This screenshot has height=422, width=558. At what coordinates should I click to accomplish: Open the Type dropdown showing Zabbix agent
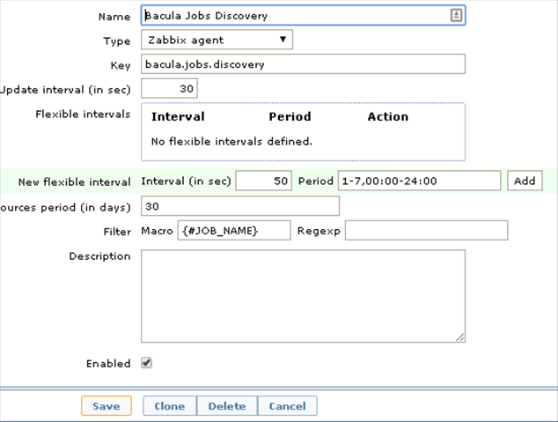pyautogui.click(x=217, y=40)
